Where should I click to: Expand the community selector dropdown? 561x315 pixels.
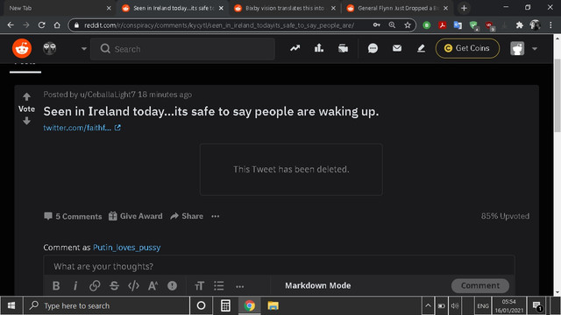pyautogui.click(x=84, y=49)
